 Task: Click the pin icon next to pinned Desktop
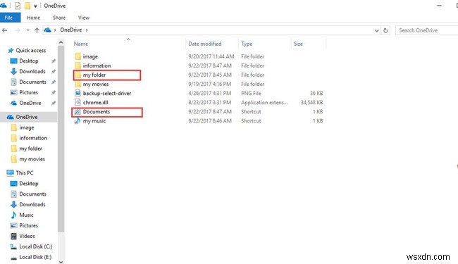pyautogui.click(x=54, y=61)
